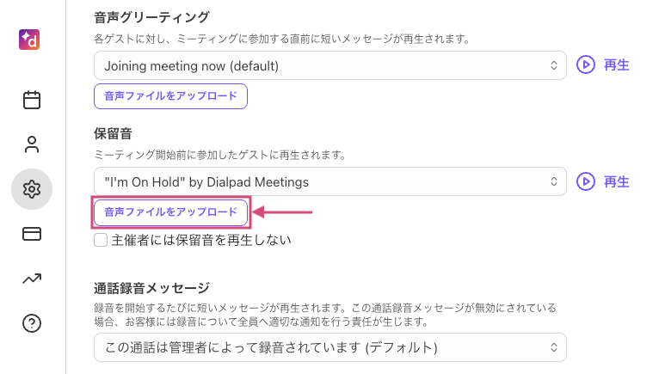Viewport: 665px width, 374px height.
Task: Open the calendar meetings page icon
Action: point(32,101)
